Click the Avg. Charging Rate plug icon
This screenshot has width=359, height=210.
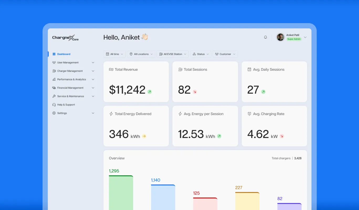tap(249, 114)
